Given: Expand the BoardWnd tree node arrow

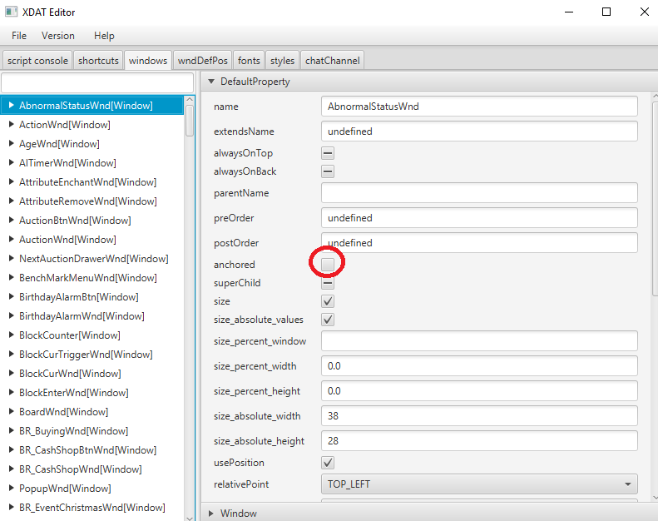Looking at the screenshot, I should tap(12, 411).
